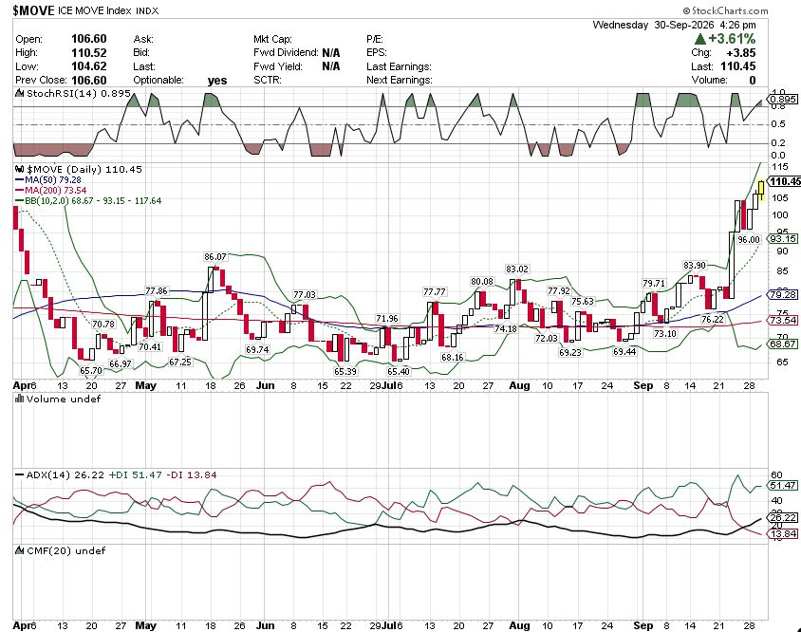Click the 69.74 price label

point(257,349)
